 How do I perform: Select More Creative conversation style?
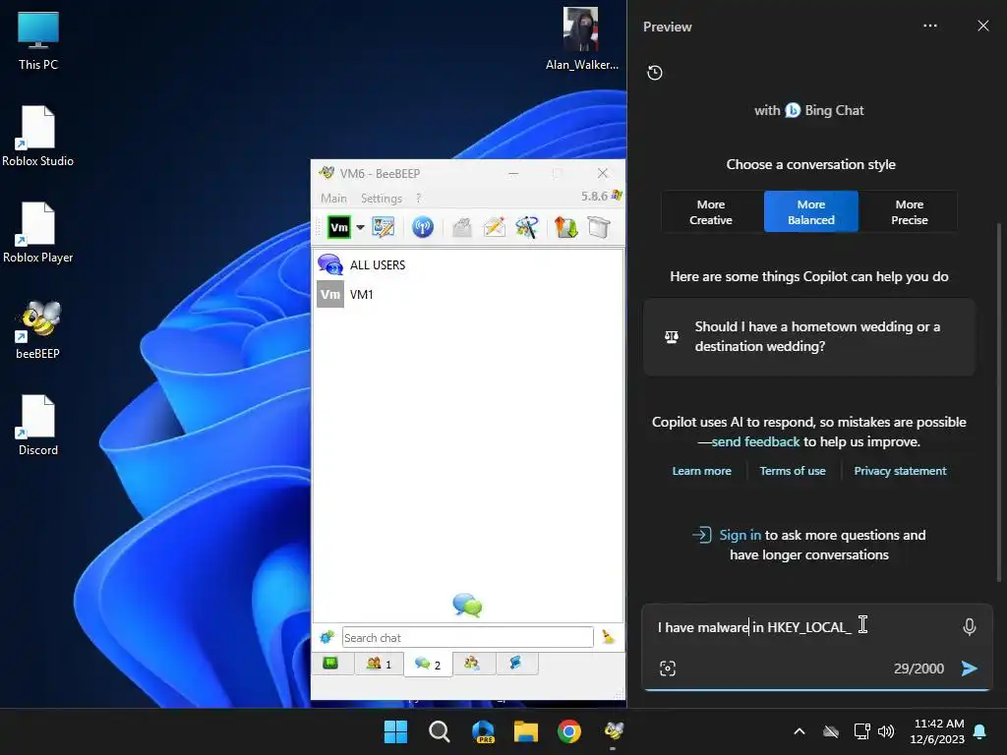pos(711,212)
